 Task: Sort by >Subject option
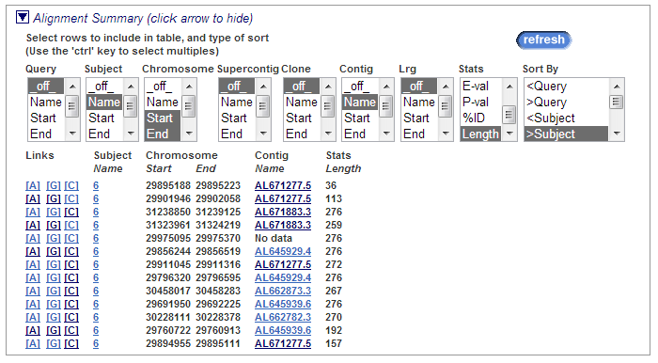pos(566,134)
